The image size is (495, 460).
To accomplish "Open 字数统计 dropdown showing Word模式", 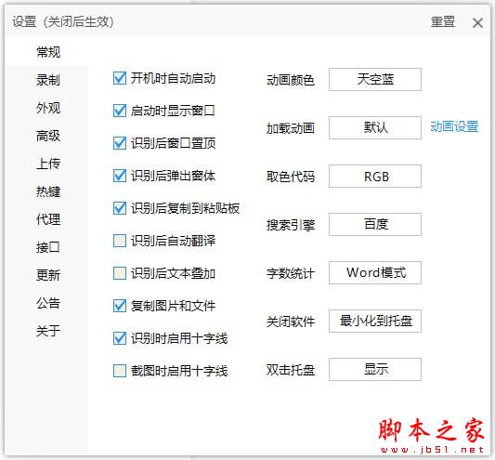I will pyautogui.click(x=375, y=272).
